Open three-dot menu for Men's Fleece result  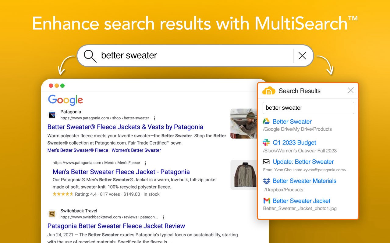(145, 163)
